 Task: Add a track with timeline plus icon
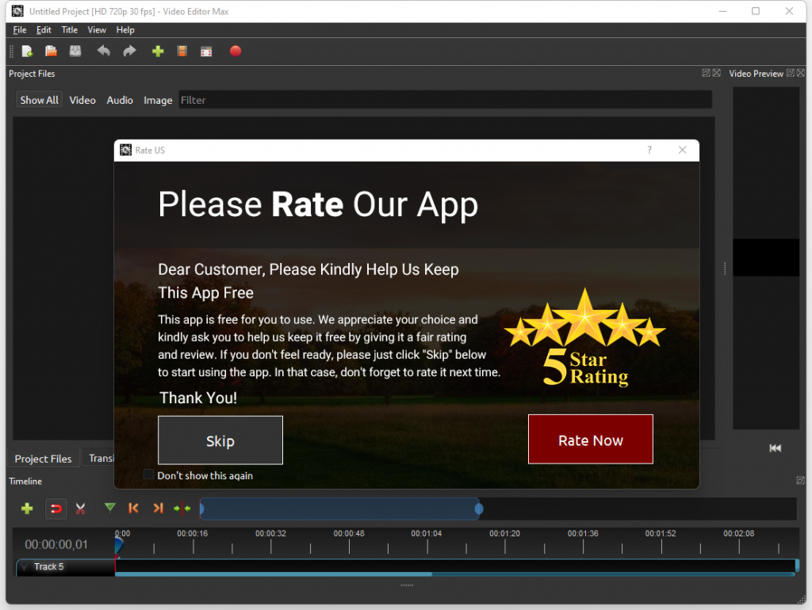tap(27, 509)
